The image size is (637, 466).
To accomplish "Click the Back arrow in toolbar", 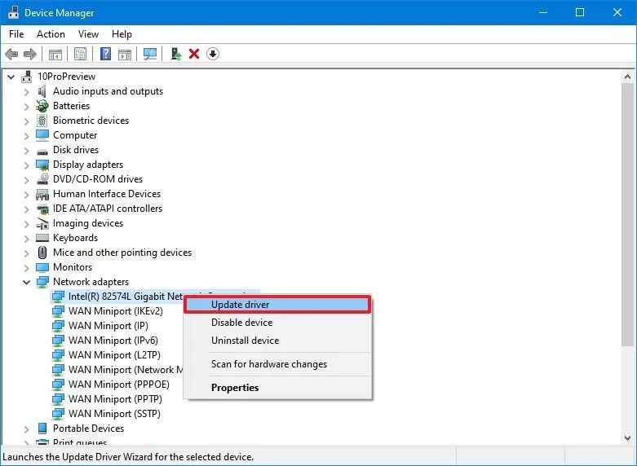I will tap(11, 54).
